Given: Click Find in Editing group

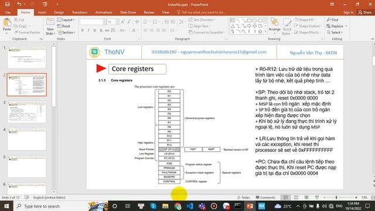Looking at the screenshot, I should pos(332,19).
